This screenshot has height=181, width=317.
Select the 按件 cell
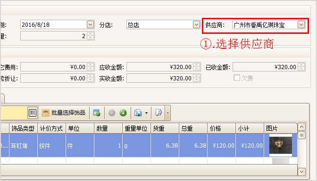pyautogui.click(x=51, y=145)
